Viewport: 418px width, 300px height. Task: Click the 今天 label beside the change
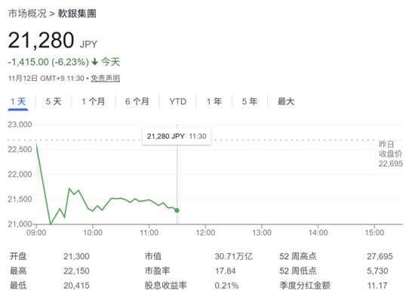click(x=110, y=62)
